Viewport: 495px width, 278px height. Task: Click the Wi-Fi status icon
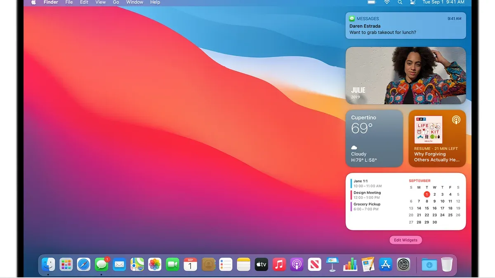(387, 2)
